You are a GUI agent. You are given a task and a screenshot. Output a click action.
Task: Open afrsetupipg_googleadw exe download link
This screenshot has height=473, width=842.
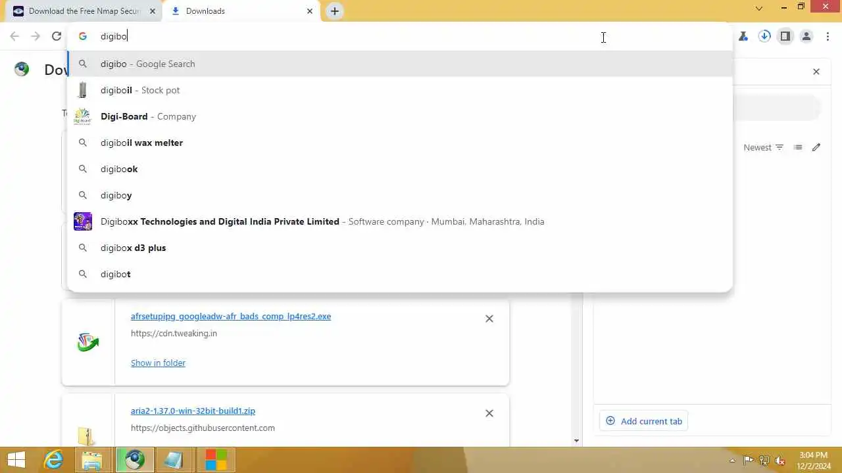coord(231,316)
